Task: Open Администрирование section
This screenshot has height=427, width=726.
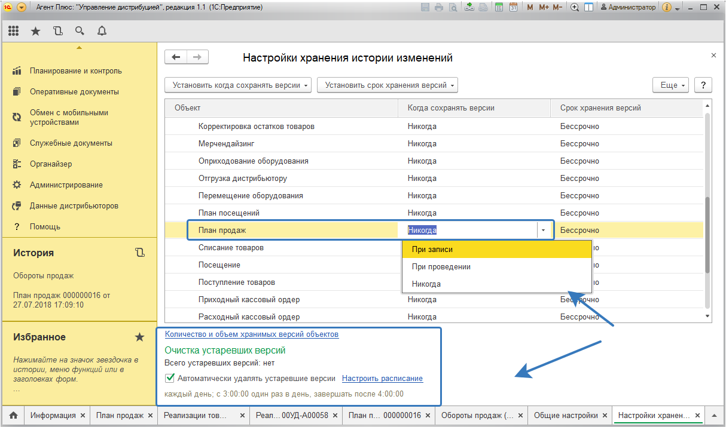Action: click(66, 185)
